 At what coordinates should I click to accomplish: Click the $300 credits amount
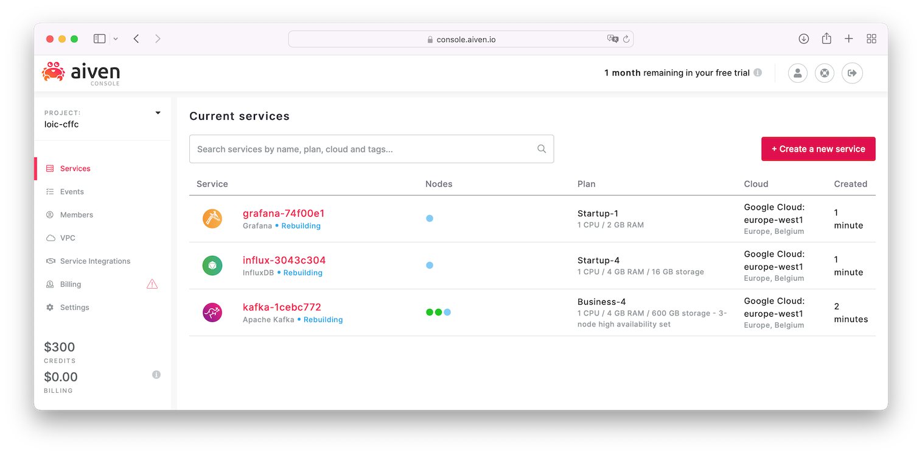point(60,347)
